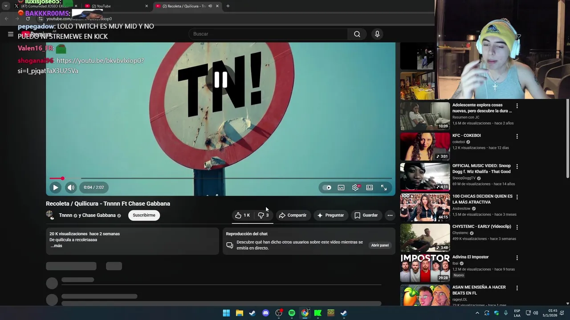Viewport: 570px width, 320px height.
Task: Open options menu for CHYSTEMC - EARLY video
Action: point(517,227)
